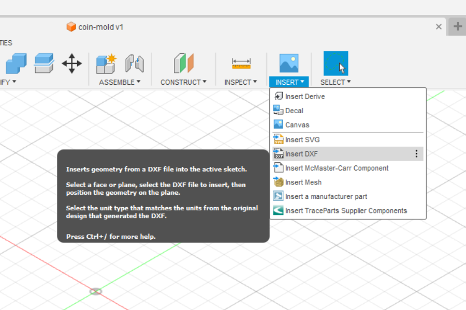Open Insert DXF three-dot options
Image resolution: width=466 pixels, height=310 pixels.
pyautogui.click(x=416, y=153)
